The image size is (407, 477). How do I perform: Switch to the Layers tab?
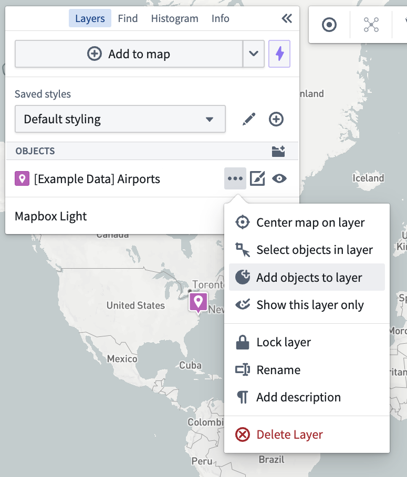tap(90, 18)
